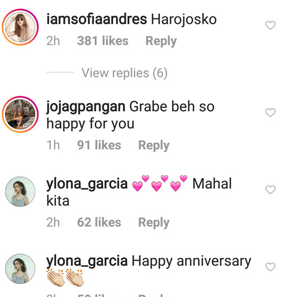View the 381 likes list
The width and height of the screenshot is (284, 297).
point(103,41)
